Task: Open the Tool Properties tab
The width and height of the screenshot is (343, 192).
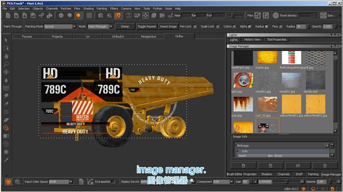Action: 277,40
